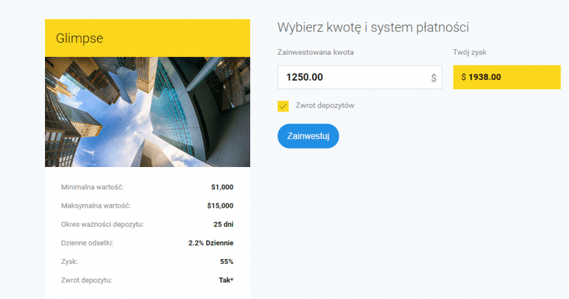
Task: Click the dollar symbol in the profit box
Action: (x=464, y=77)
